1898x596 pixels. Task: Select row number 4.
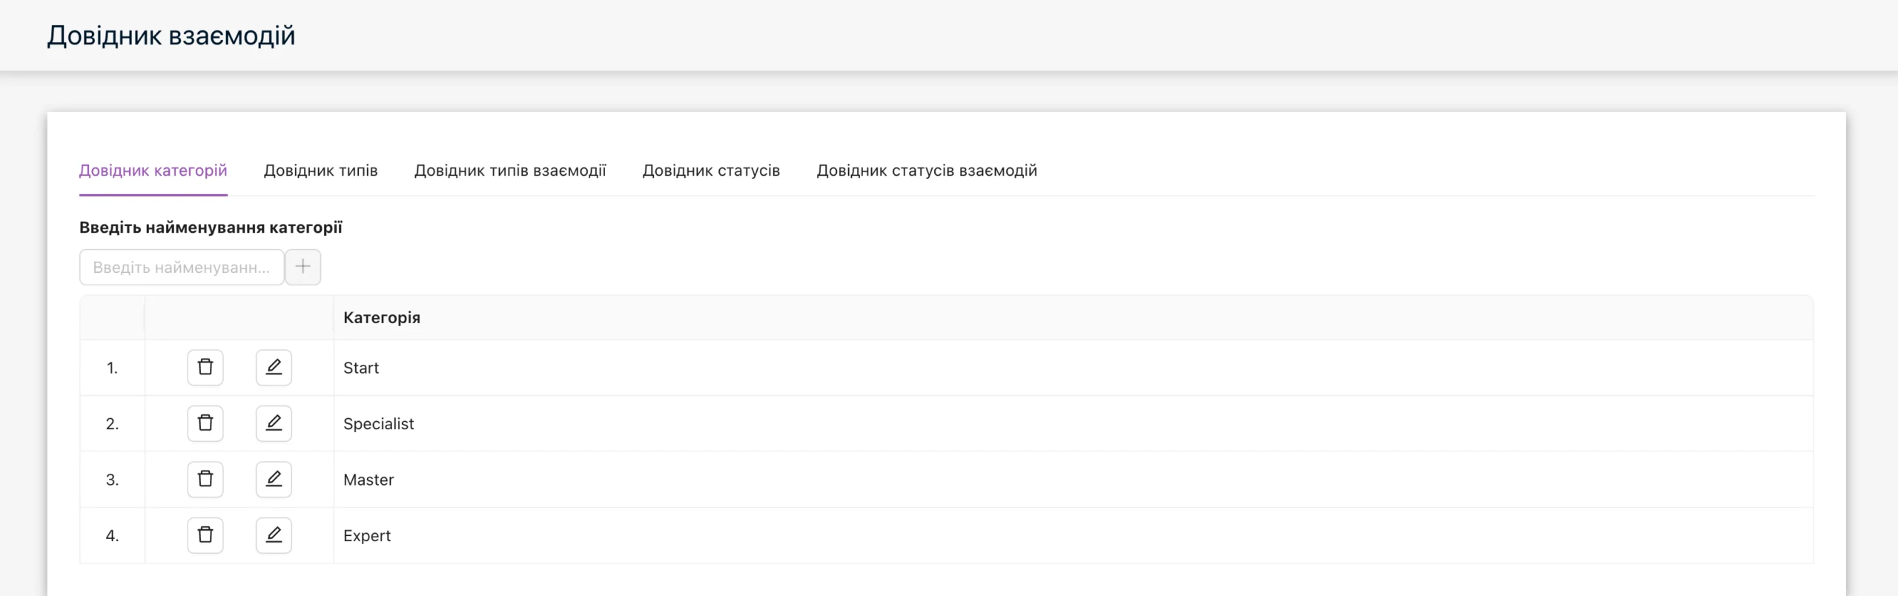[x=112, y=536]
